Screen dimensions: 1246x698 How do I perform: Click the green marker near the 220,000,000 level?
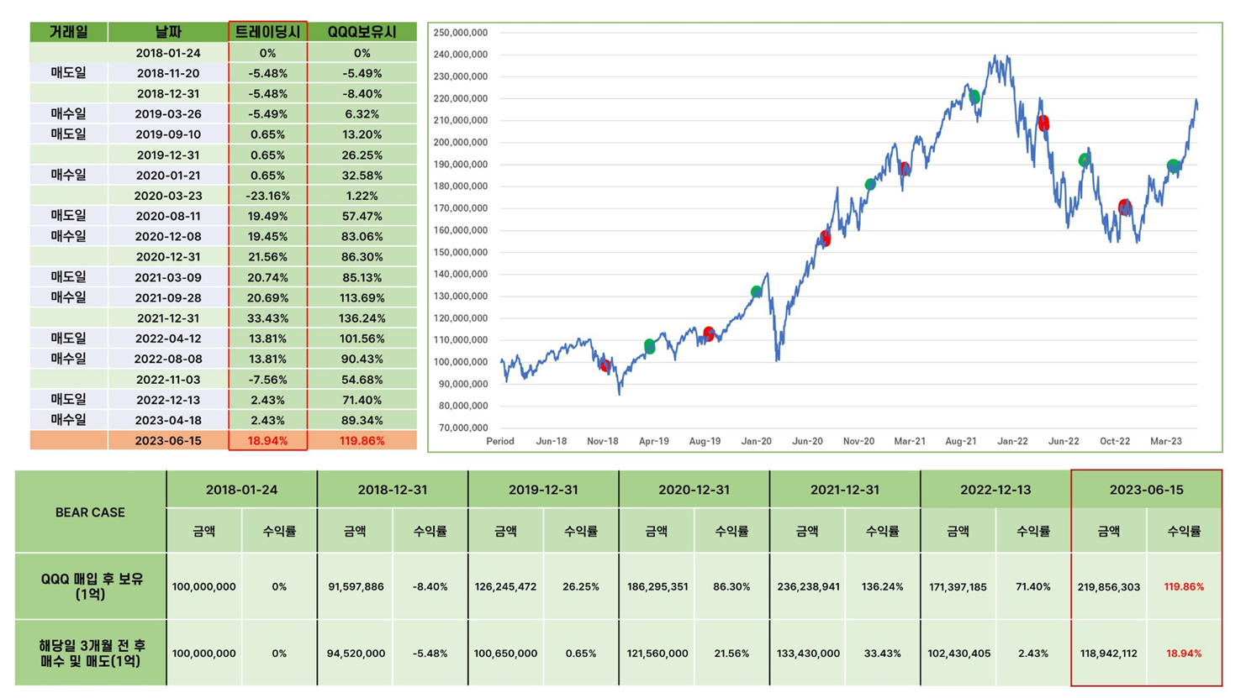coord(974,97)
